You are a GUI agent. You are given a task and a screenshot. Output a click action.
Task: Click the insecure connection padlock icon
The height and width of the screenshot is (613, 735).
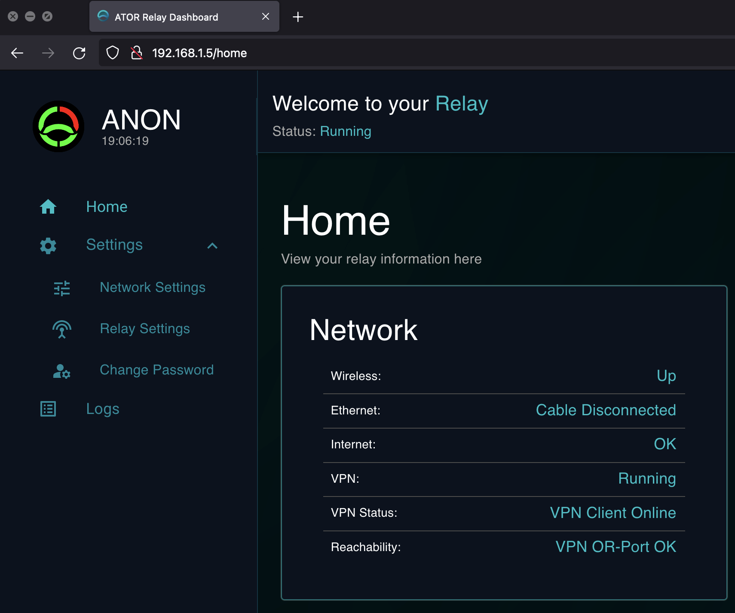(137, 53)
